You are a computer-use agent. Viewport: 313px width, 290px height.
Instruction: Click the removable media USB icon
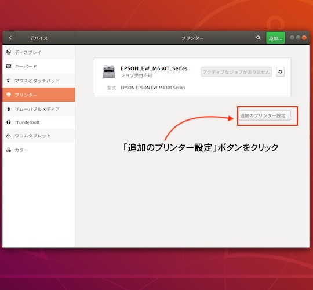(x=8, y=109)
